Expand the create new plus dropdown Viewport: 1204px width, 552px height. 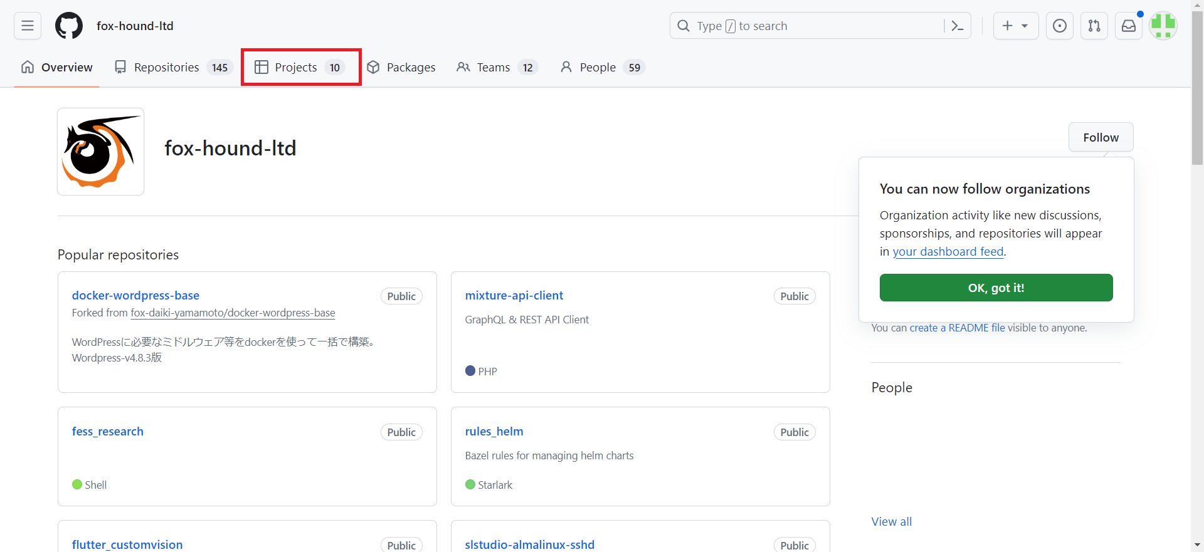pyautogui.click(x=1015, y=26)
